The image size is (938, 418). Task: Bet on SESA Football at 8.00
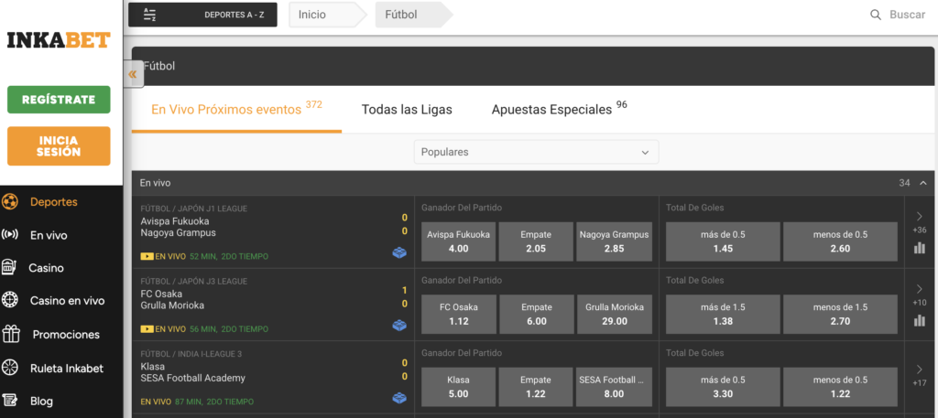click(x=614, y=387)
